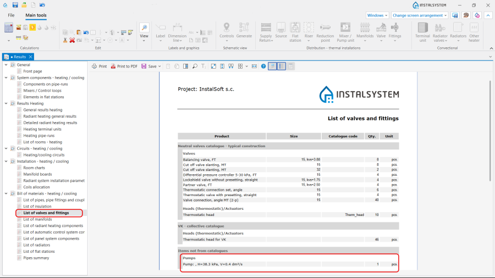Open Coils allocation report
This screenshot has height=278, width=495.
coord(36,187)
